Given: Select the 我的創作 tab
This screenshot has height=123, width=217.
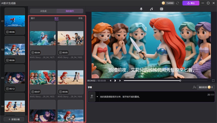Looking at the screenshot, I should tap(70, 11).
